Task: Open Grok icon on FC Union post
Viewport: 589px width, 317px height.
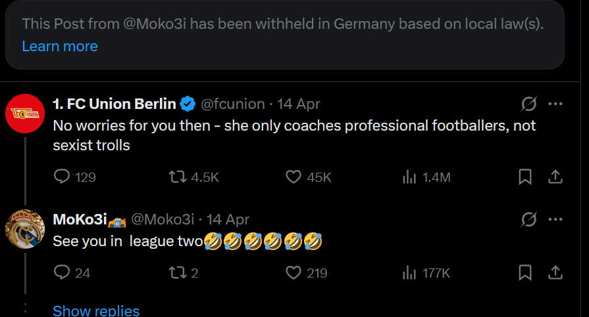Action: tap(528, 104)
